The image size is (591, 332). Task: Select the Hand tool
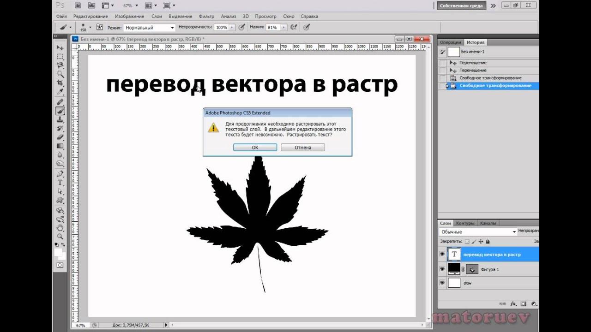[60, 228]
